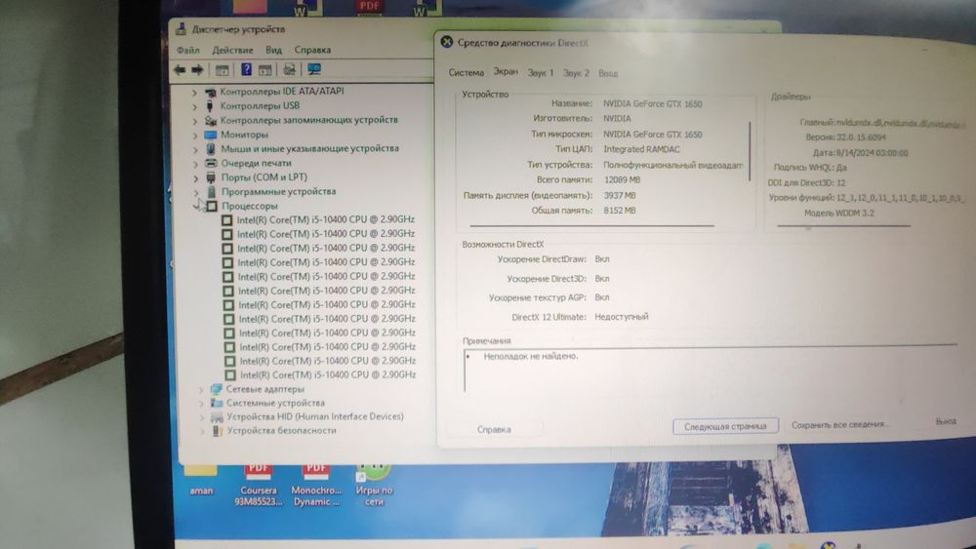The image size is (976, 549).
Task: Open the aman folder on desktop
Action: pos(200,480)
